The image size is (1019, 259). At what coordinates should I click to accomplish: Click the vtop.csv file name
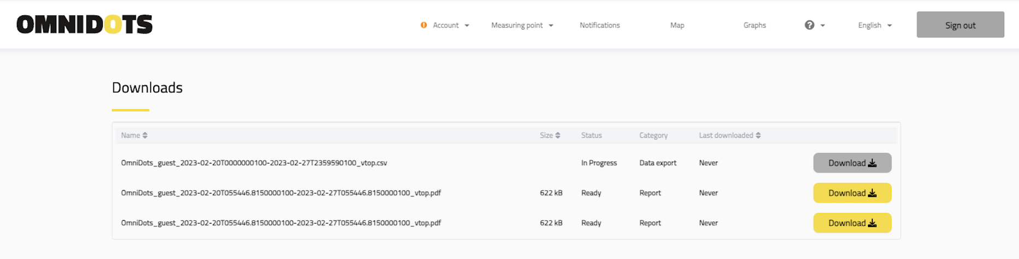pyautogui.click(x=254, y=163)
